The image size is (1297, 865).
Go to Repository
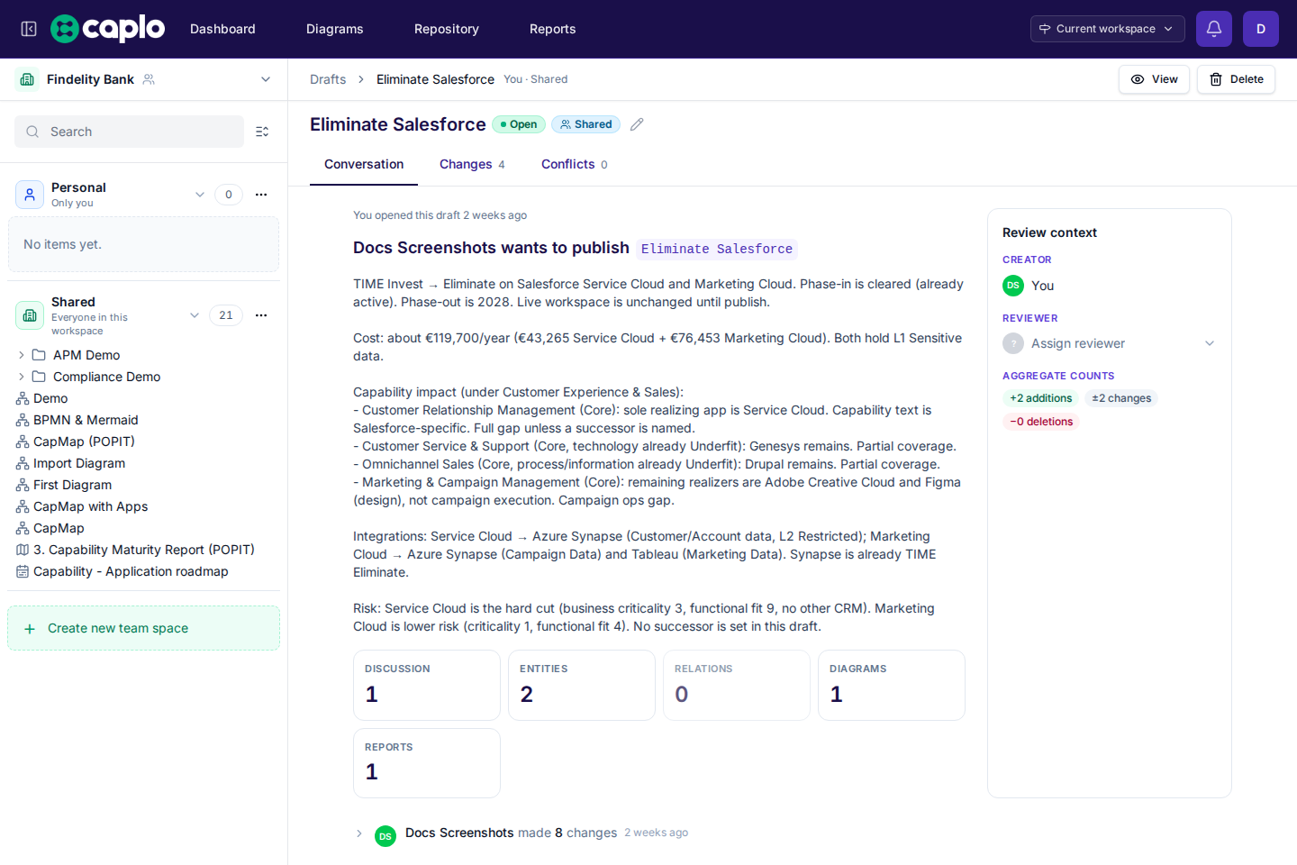pos(447,29)
